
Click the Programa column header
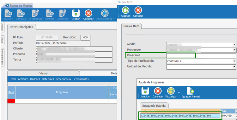pyautogui.click(x=62, y=92)
